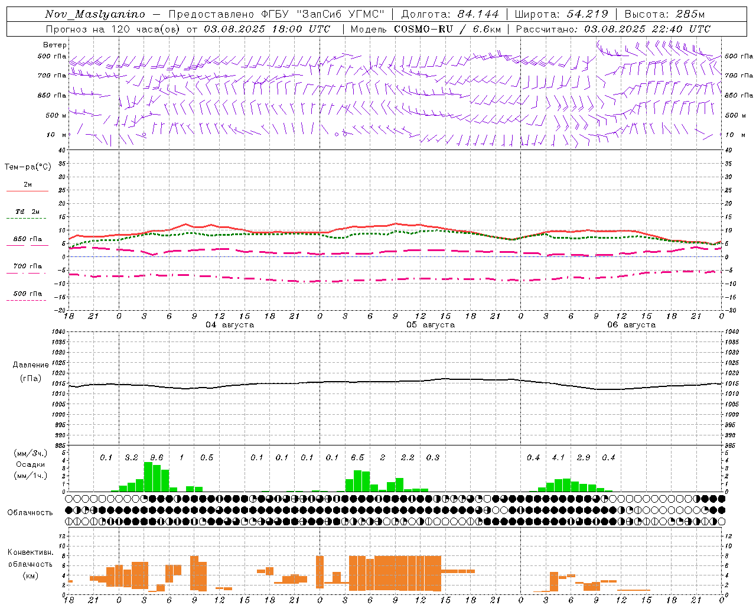Click the 6.5 precipitation total
The image size is (756, 605).
click(357, 457)
